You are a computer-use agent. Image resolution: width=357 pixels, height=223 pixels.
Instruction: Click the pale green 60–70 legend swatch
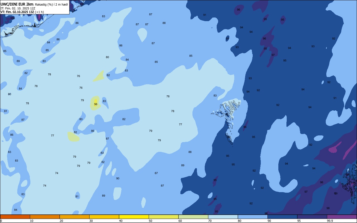(x=193, y=217)
